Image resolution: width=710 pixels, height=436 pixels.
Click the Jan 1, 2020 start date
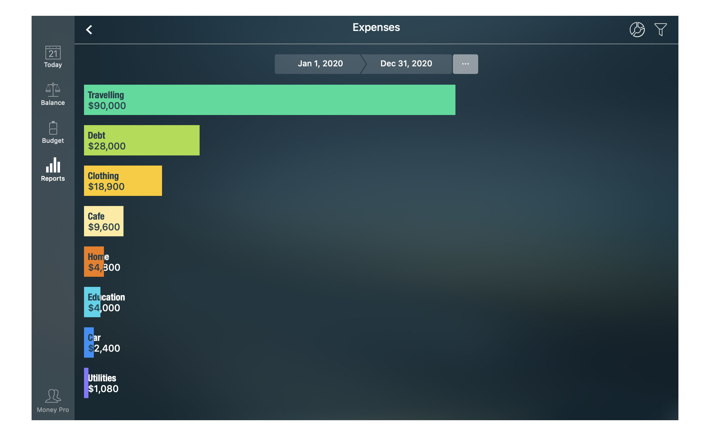pos(320,63)
